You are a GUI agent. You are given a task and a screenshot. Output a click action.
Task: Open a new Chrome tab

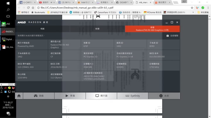175,2
